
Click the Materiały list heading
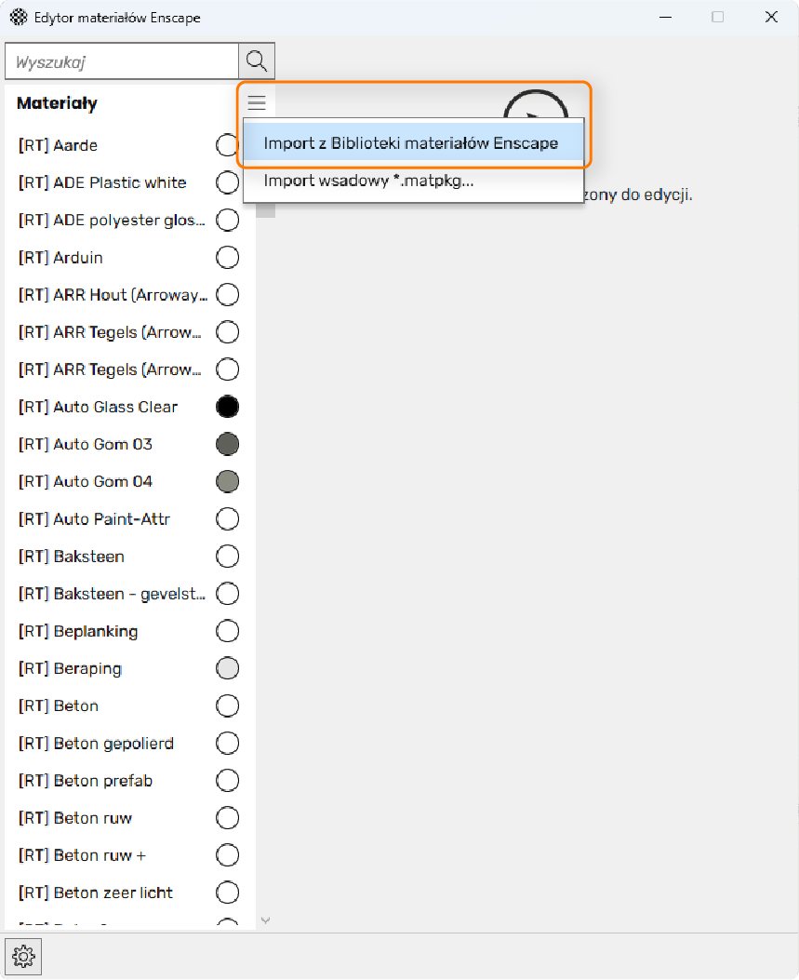57,103
